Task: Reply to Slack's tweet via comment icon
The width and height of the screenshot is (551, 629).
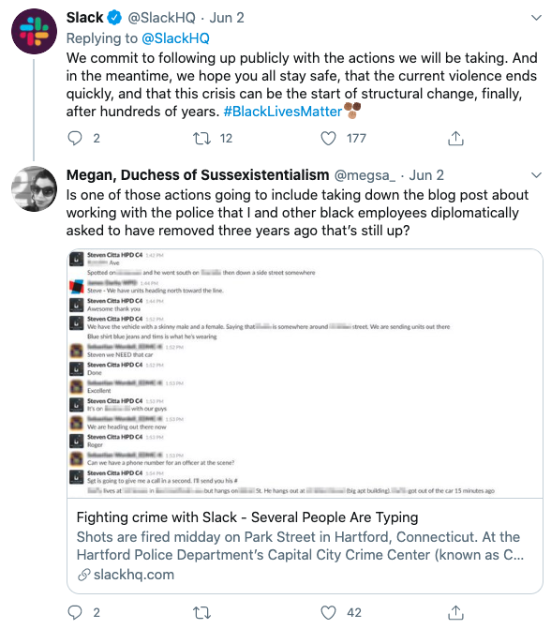Action: point(75,139)
